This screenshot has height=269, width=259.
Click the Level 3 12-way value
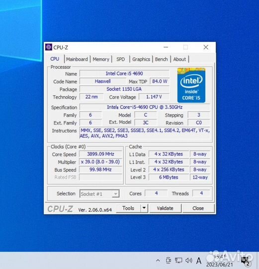tap(200, 177)
